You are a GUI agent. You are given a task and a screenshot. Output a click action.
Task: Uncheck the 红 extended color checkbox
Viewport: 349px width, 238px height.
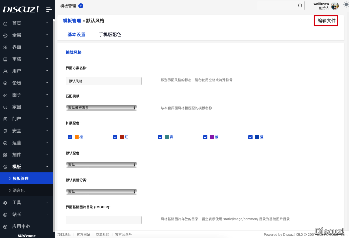pos(115,137)
